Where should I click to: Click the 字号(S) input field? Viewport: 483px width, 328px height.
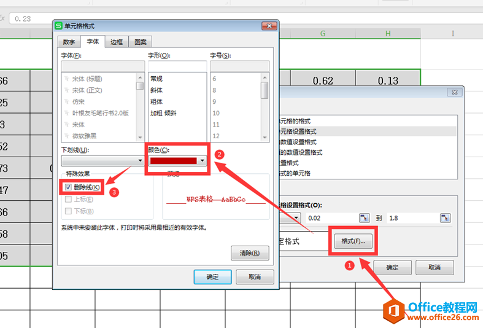[x=239, y=66]
